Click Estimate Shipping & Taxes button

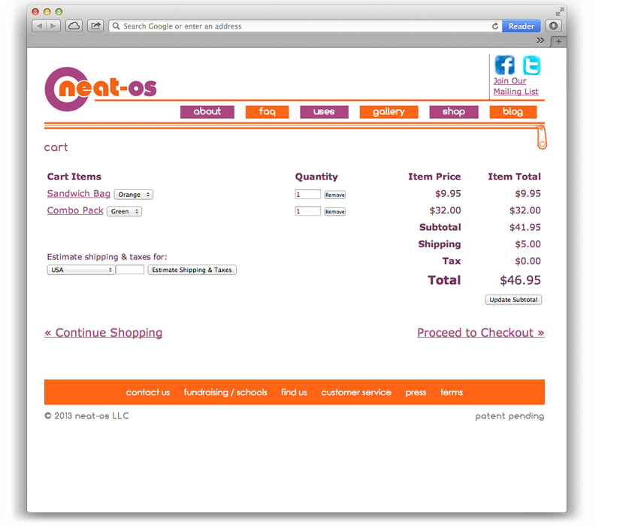coord(192,270)
